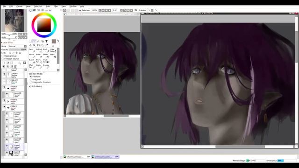Choose the Pencil brush tool
The height and width of the screenshot is (168, 299).
(32, 50)
